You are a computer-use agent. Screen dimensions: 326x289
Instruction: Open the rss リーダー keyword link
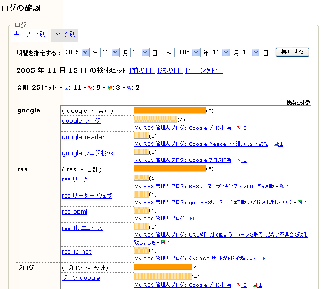(78, 179)
